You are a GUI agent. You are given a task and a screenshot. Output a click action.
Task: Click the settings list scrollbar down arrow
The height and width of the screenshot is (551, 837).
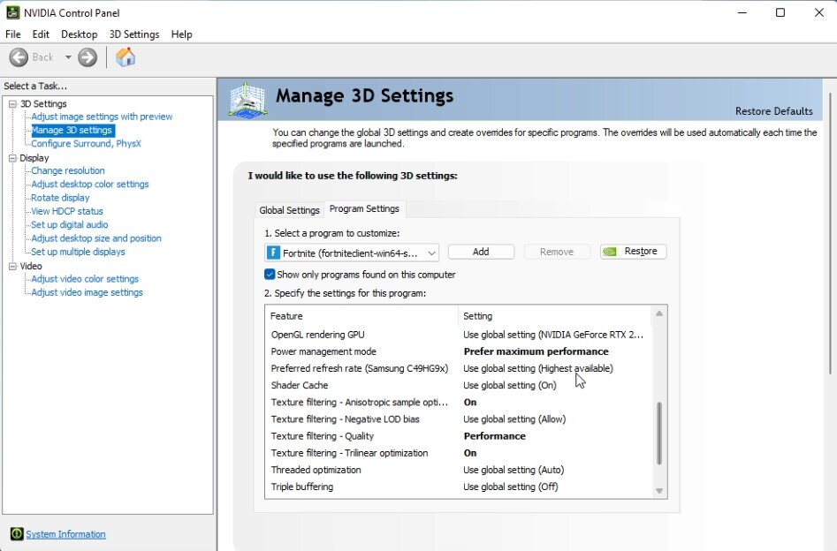(659, 491)
